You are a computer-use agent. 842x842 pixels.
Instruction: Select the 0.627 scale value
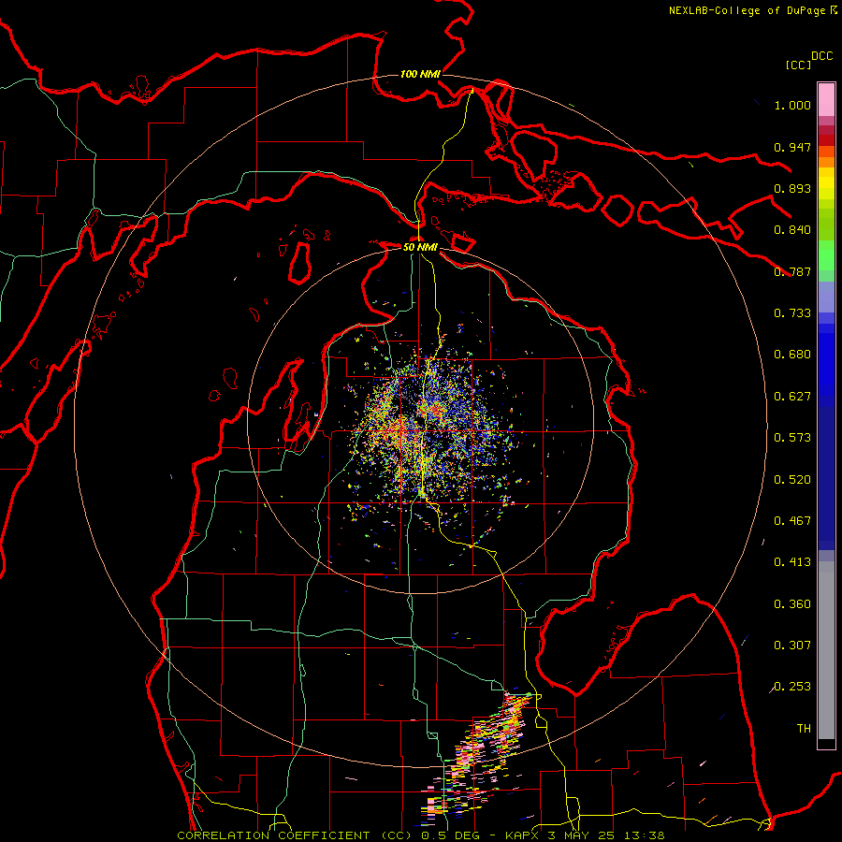pyautogui.click(x=792, y=397)
